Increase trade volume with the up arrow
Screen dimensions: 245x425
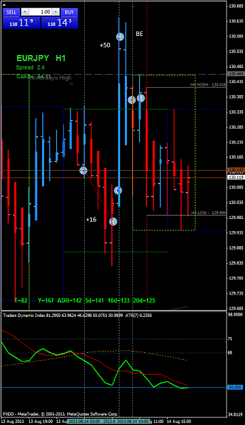click(56, 12)
